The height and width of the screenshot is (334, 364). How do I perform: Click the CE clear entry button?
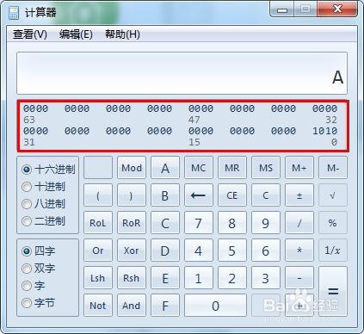coord(232,195)
